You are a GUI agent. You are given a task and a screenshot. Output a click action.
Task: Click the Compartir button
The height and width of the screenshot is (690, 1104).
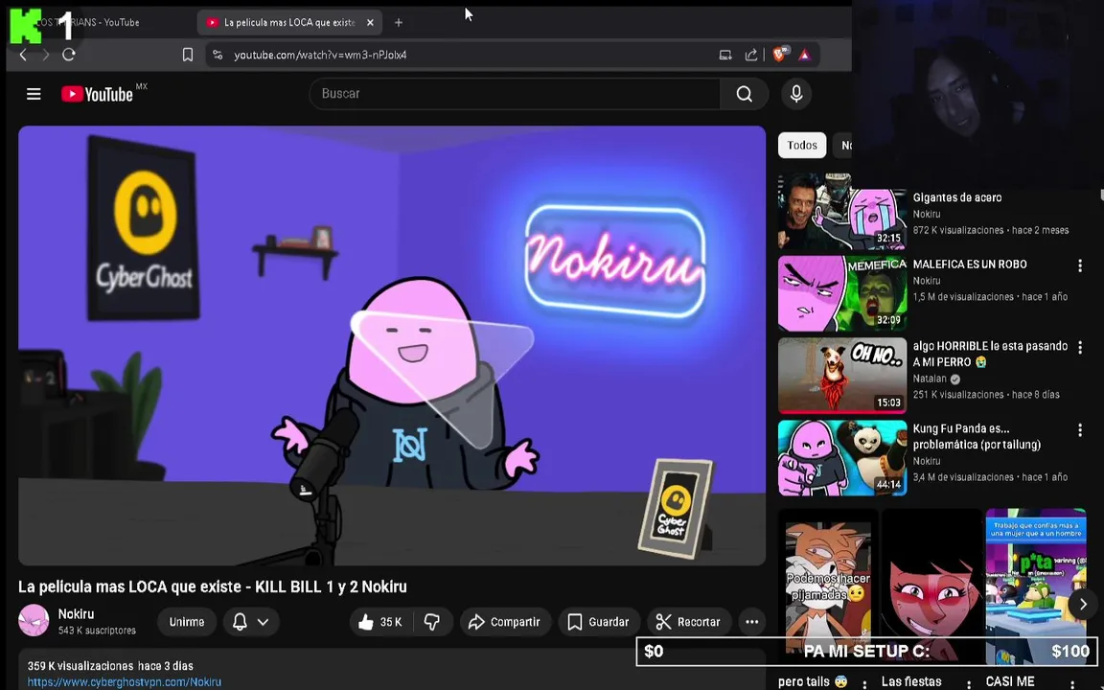(x=505, y=622)
